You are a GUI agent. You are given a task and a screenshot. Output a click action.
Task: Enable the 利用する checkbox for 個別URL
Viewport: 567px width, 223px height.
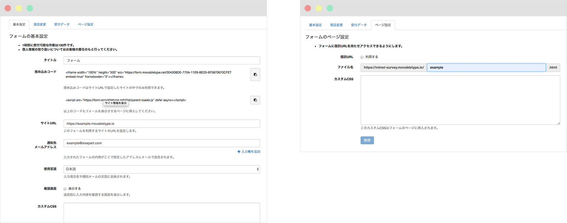tap(362, 57)
